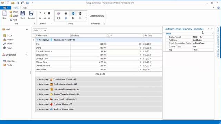Screen dimensions: 221x124
Task: Click the Category group panel column
Action: click(40, 30)
